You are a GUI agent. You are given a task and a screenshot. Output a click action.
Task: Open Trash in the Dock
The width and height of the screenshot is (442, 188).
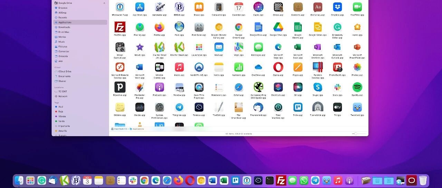point(423,180)
